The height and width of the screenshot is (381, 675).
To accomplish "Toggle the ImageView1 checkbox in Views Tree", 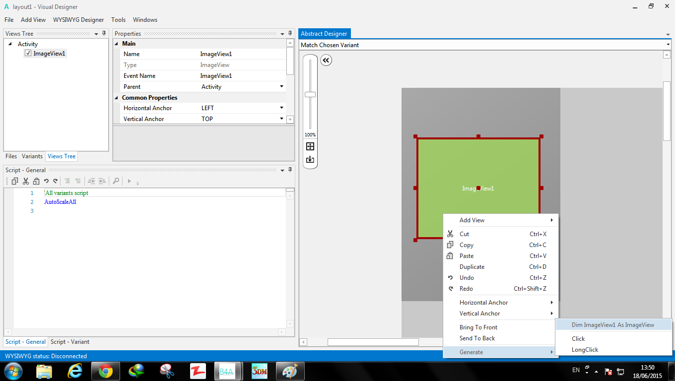I will [28, 54].
